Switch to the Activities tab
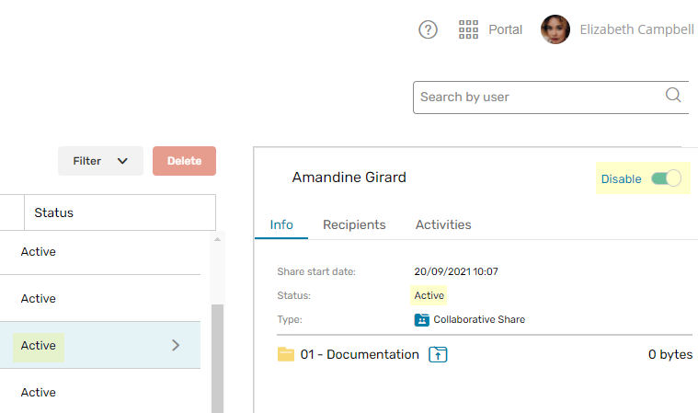The image size is (698, 413). pyautogui.click(x=443, y=224)
